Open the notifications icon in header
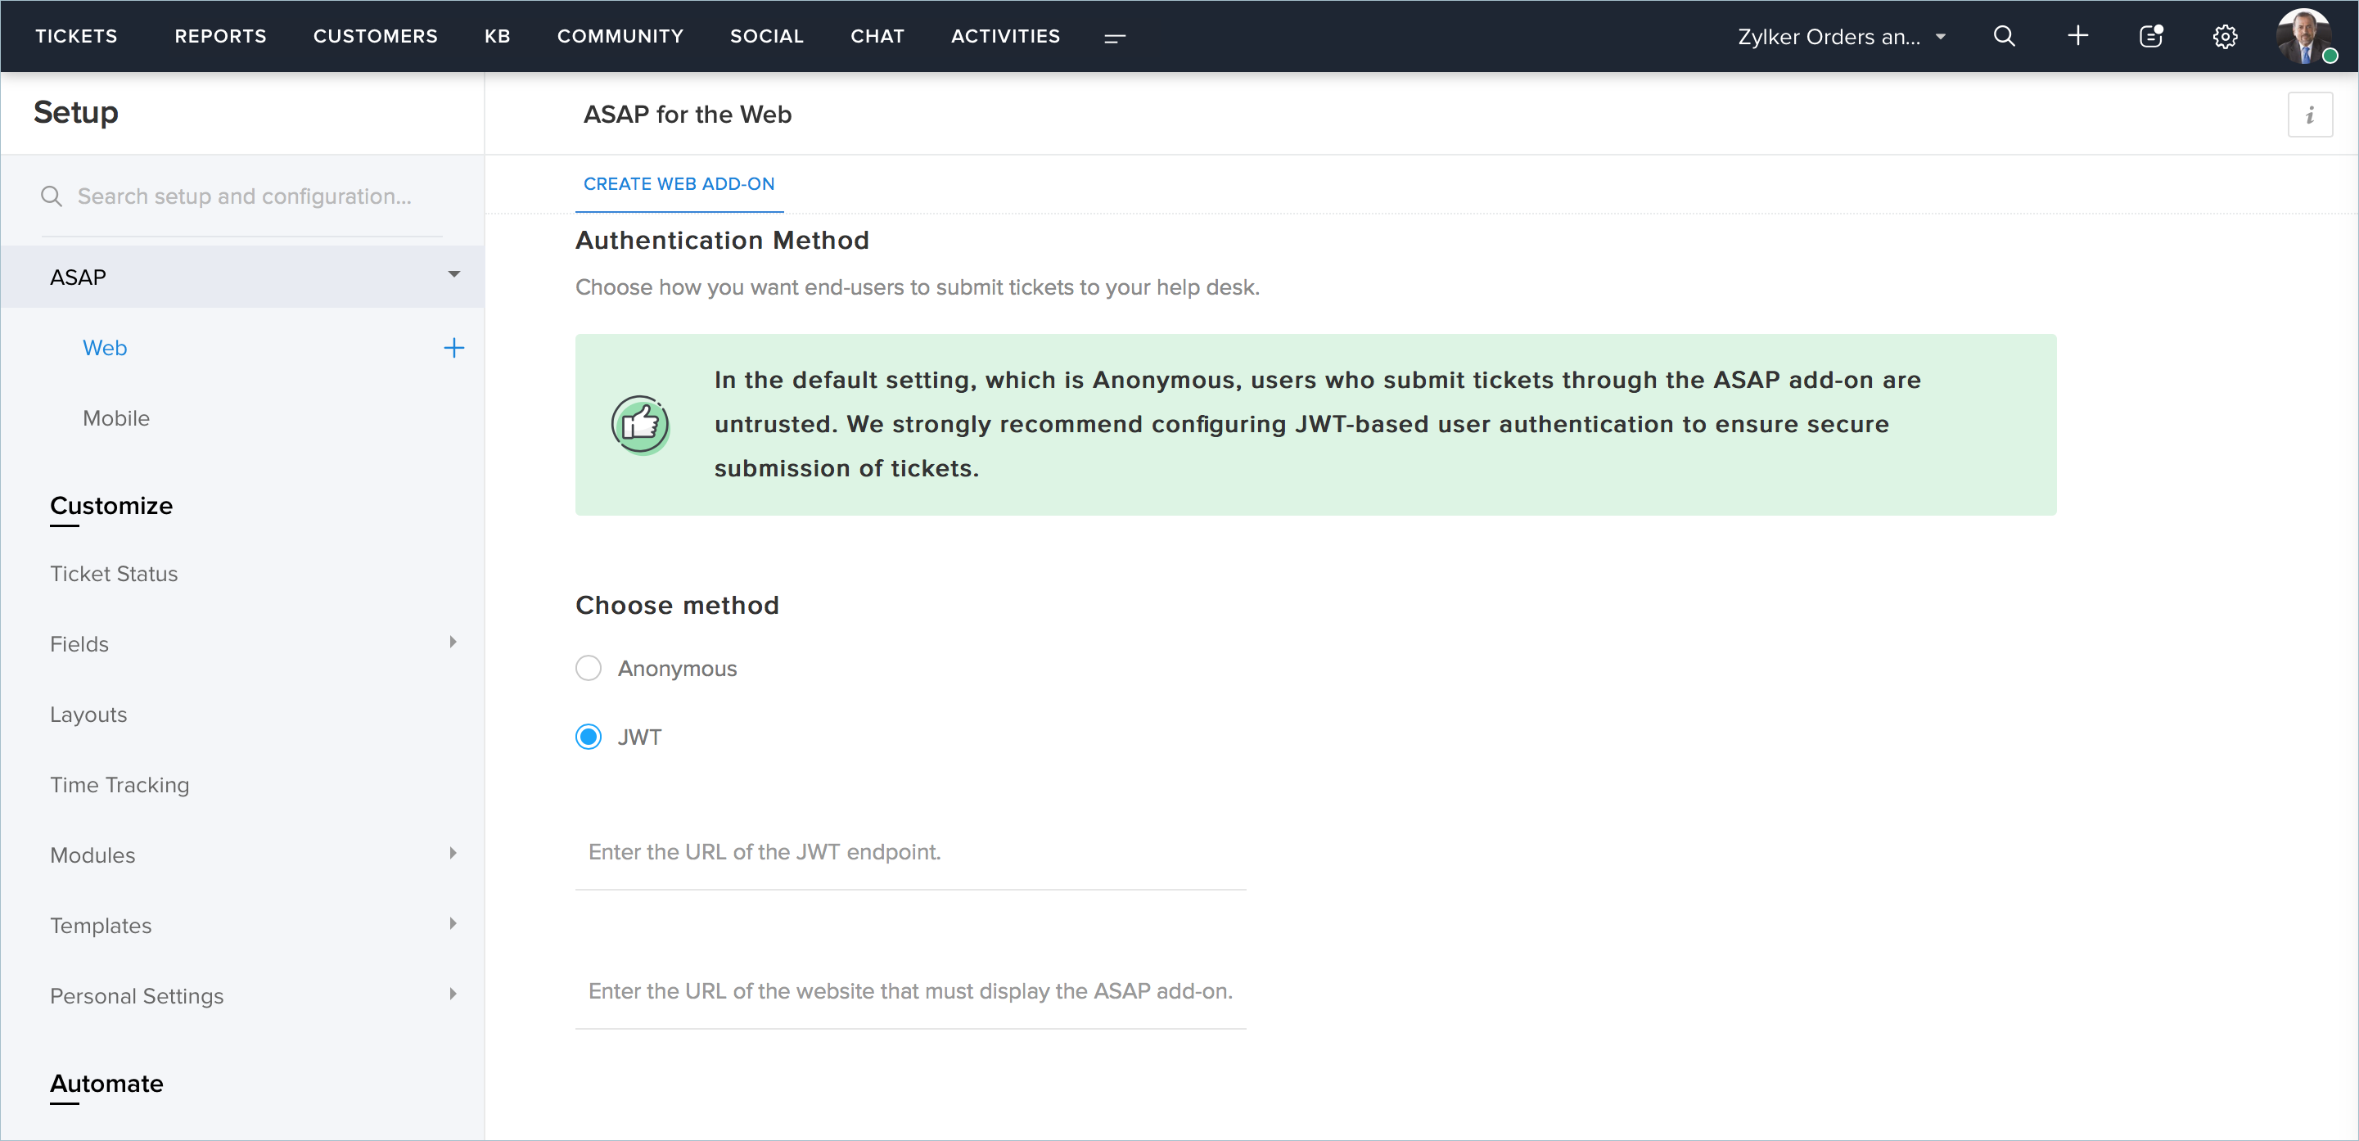 coord(2151,36)
